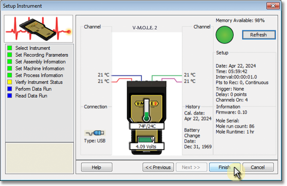Image resolution: width=287 pixels, height=186 pixels.
Task: Click the green memory status indicator
Action: click(225, 35)
